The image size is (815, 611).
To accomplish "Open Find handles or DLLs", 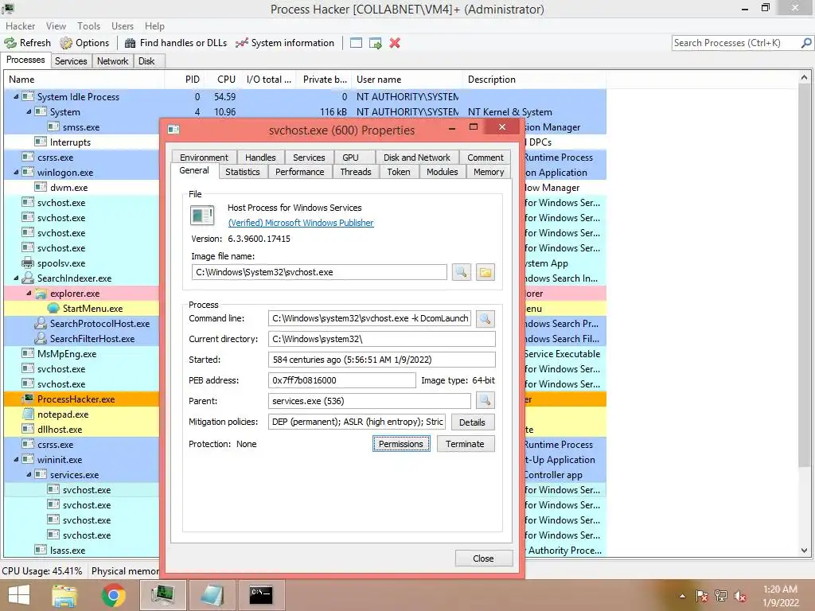I will pyautogui.click(x=176, y=43).
